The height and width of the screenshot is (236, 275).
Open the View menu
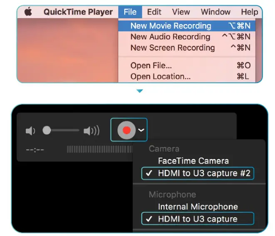181,12
